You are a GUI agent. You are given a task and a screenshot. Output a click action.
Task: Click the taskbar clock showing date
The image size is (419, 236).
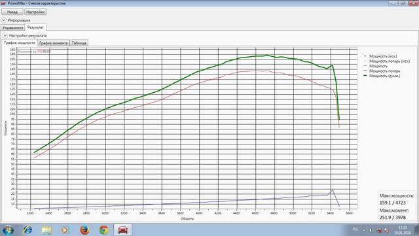click(x=402, y=230)
